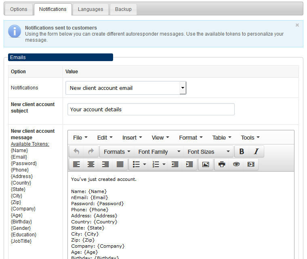Align text right
307x259 pixels.
pyautogui.click(x=105, y=164)
